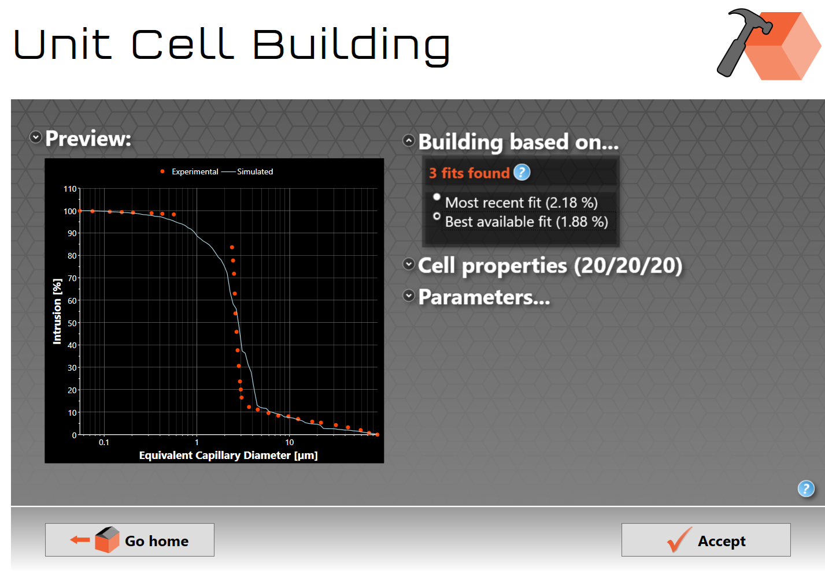
Task: Open help next to "3 fits found"
Action: (x=521, y=173)
